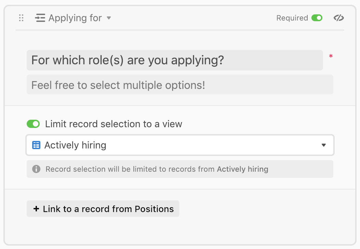
Task: Disable Limit record selection to a view
Action: tap(33, 124)
